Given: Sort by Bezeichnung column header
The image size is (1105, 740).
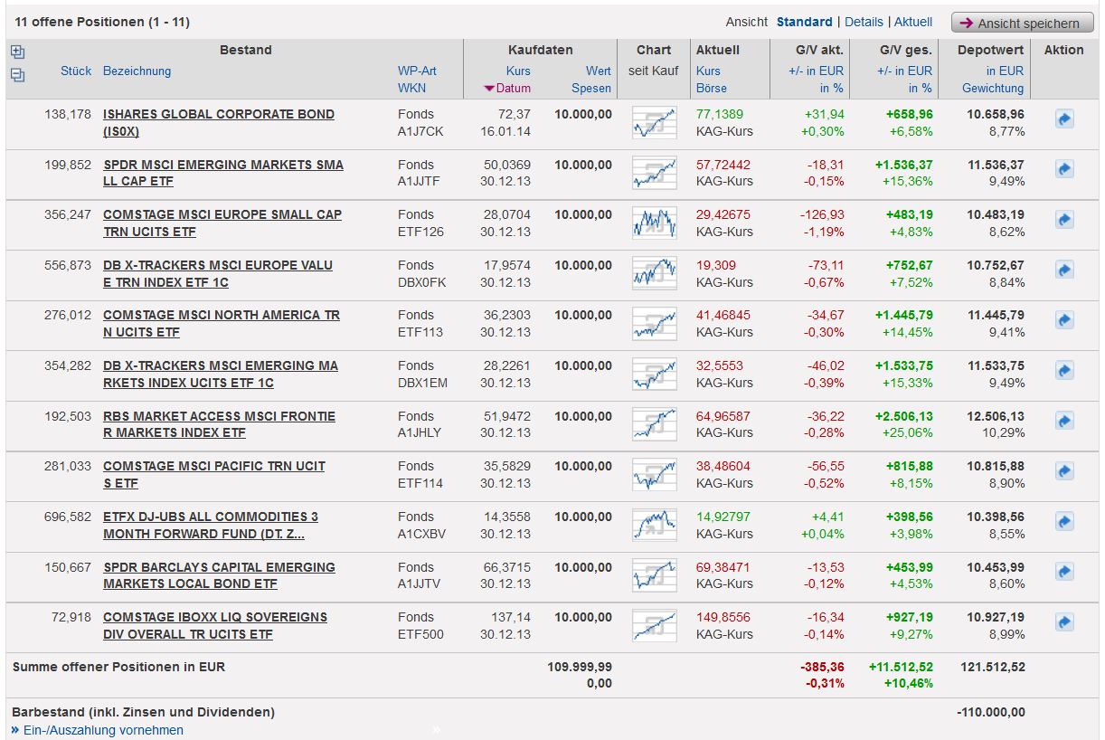Looking at the screenshot, I should pyautogui.click(x=137, y=71).
